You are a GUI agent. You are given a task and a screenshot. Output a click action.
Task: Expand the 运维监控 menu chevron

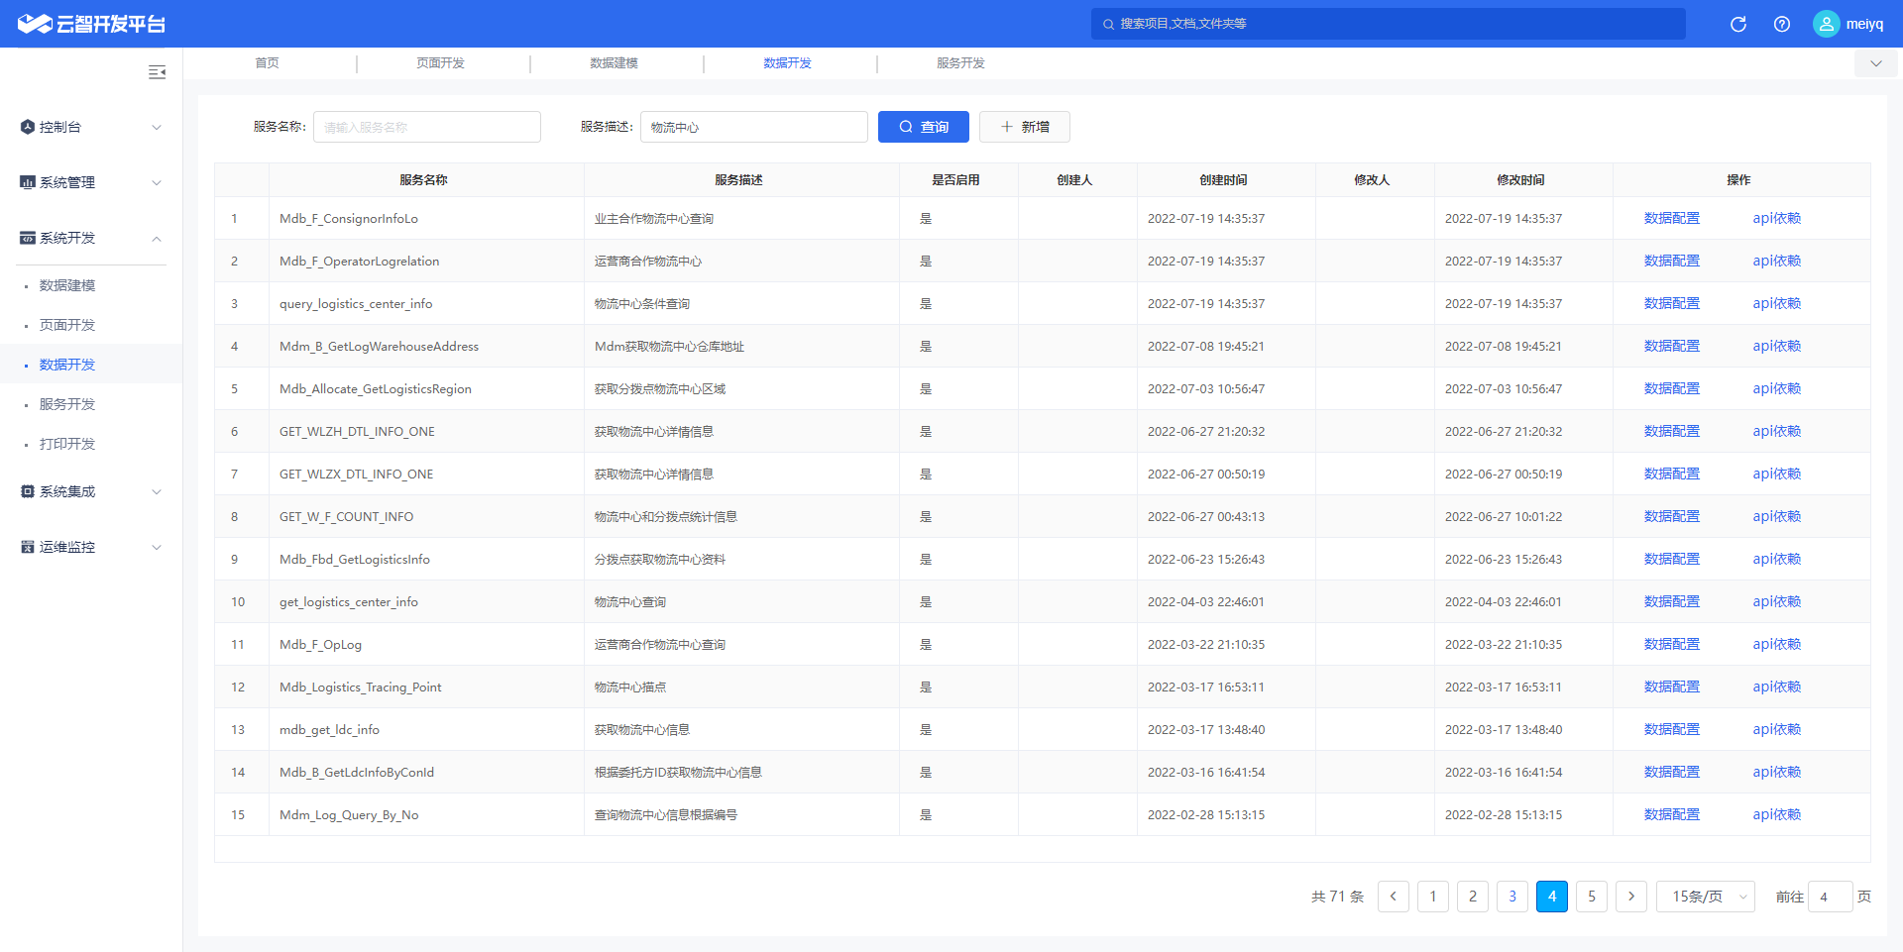(x=156, y=547)
